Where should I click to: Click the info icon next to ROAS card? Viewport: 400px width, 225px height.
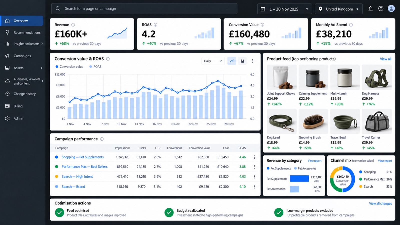[155, 25]
